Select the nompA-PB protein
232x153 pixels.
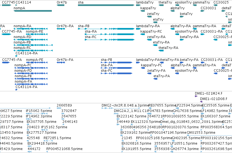point(31,79)
